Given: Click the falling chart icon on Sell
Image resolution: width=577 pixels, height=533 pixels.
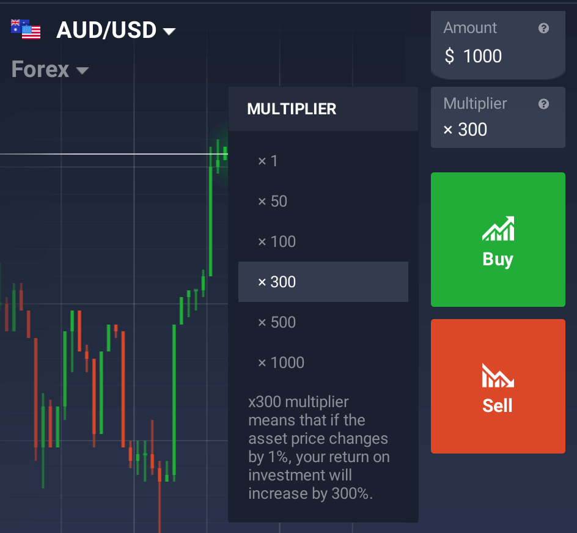Looking at the screenshot, I should tap(498, 375).
